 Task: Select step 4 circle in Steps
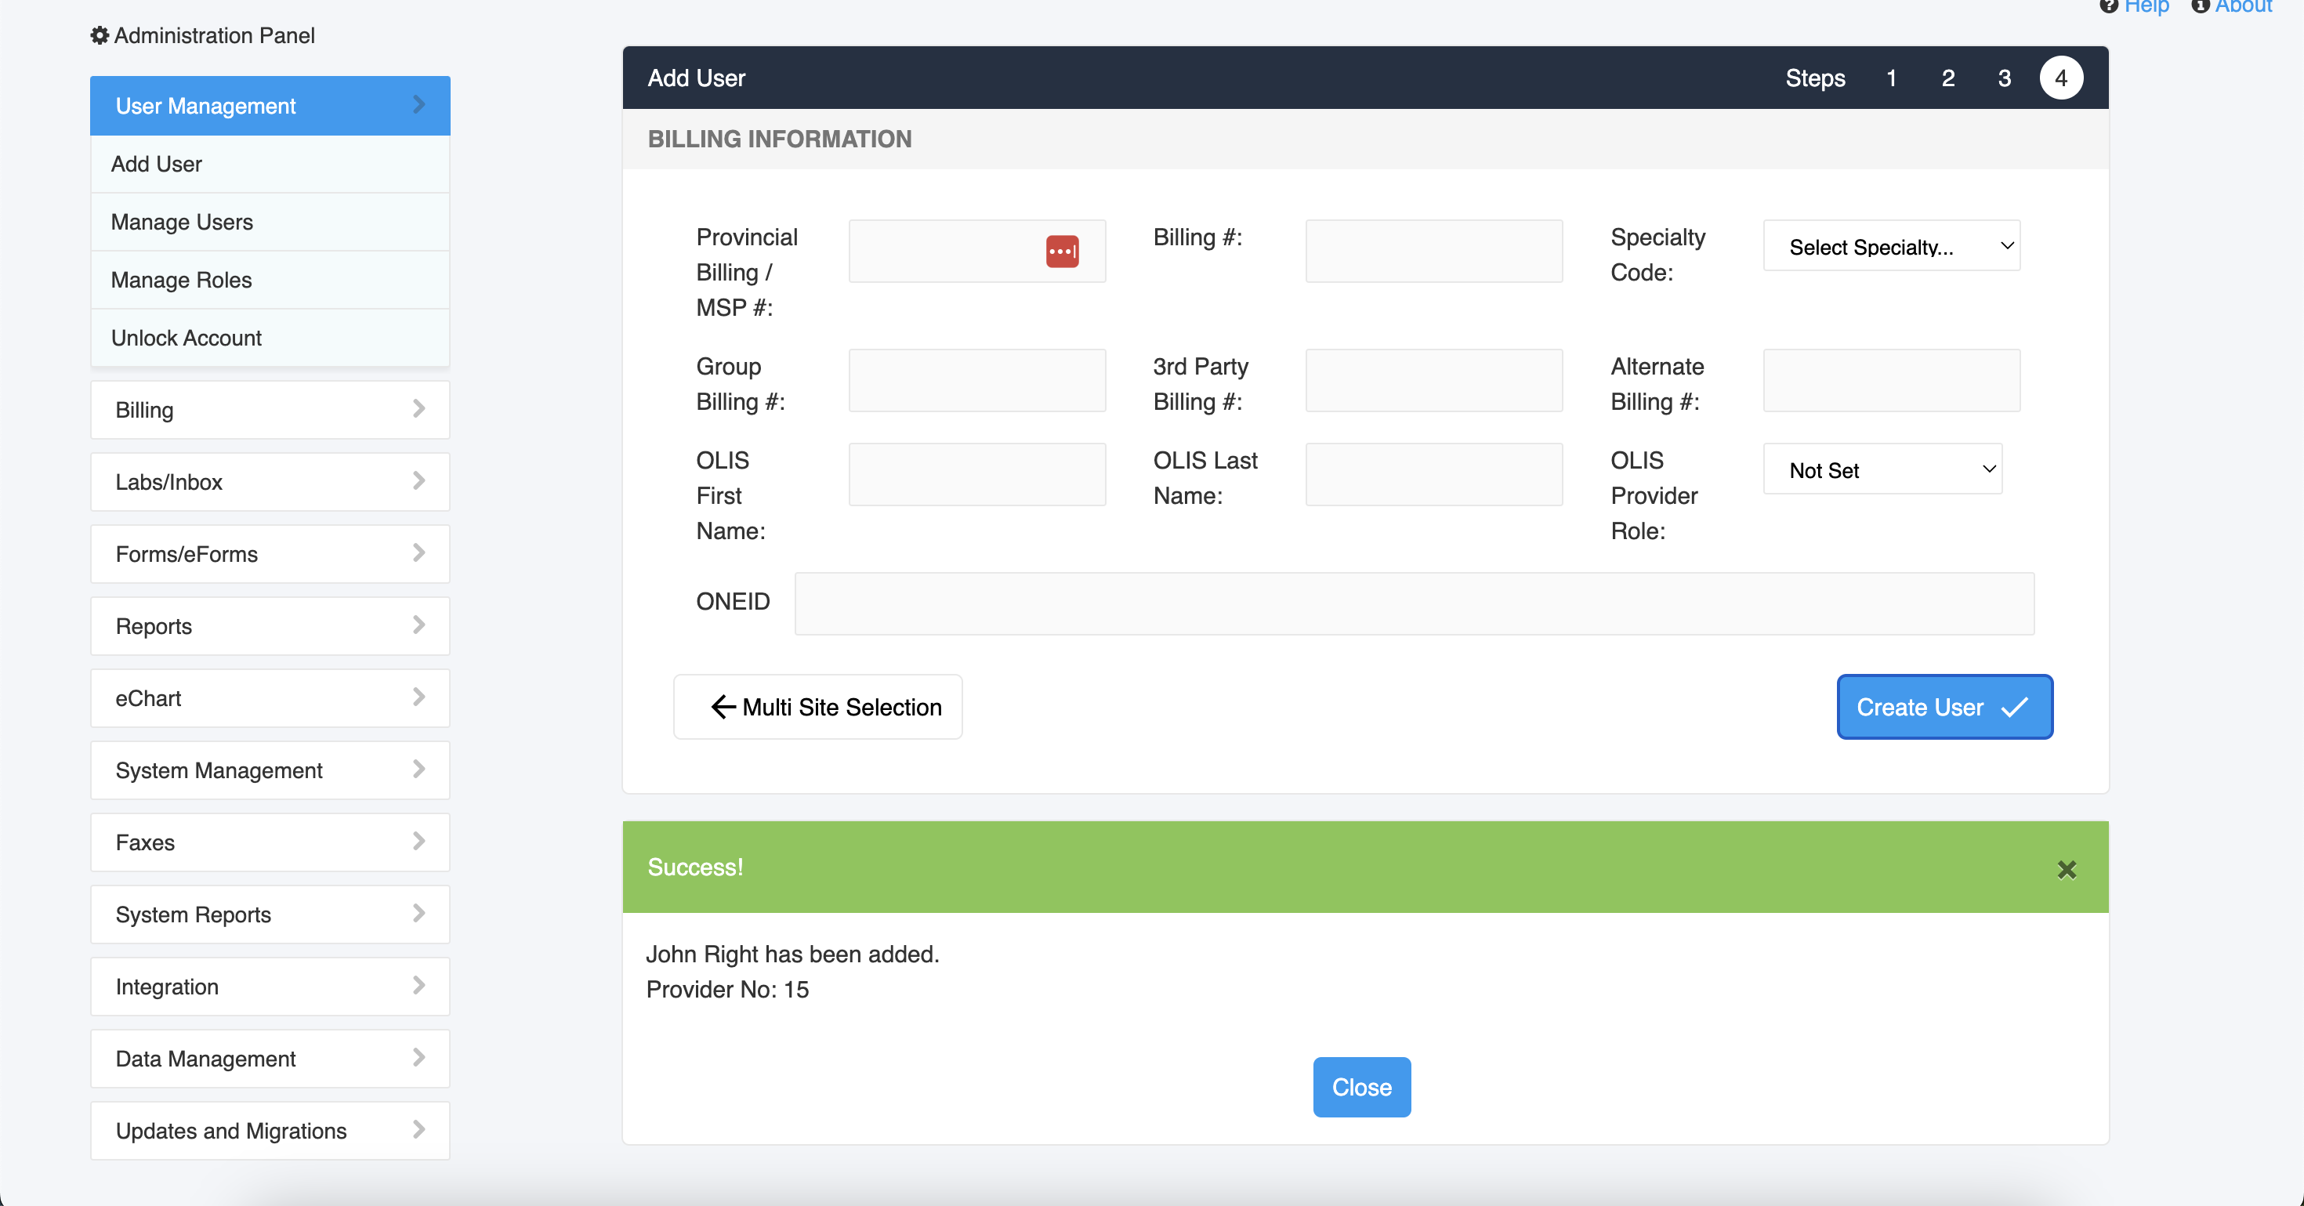(2061, 78)
